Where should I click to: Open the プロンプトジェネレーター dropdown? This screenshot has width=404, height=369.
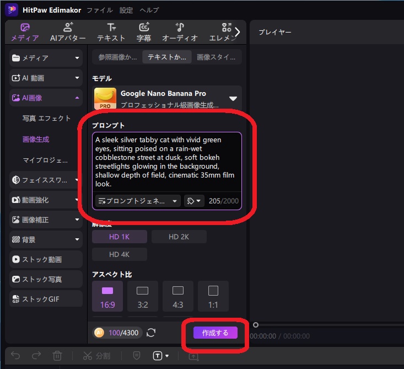click(x=138, y=201)
